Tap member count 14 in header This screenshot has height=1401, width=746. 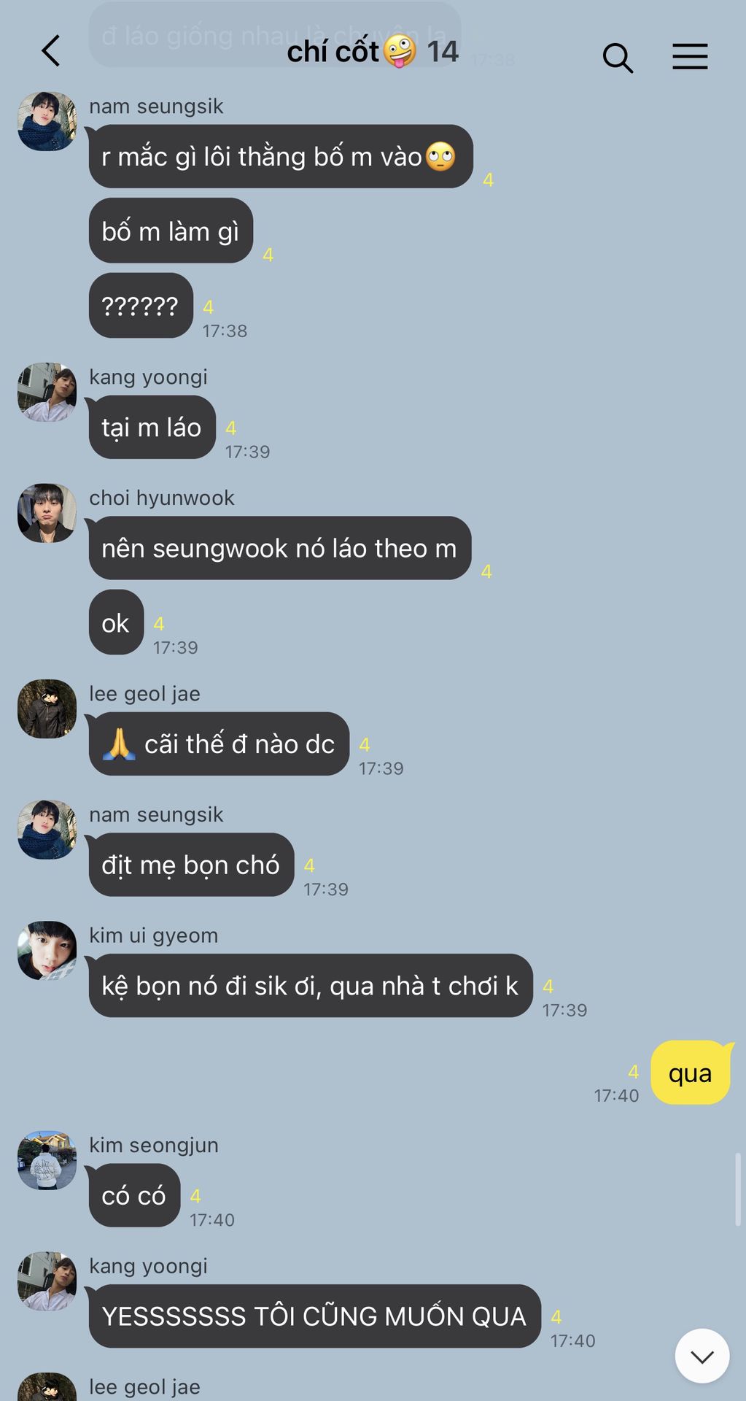(x=442, y=52)
